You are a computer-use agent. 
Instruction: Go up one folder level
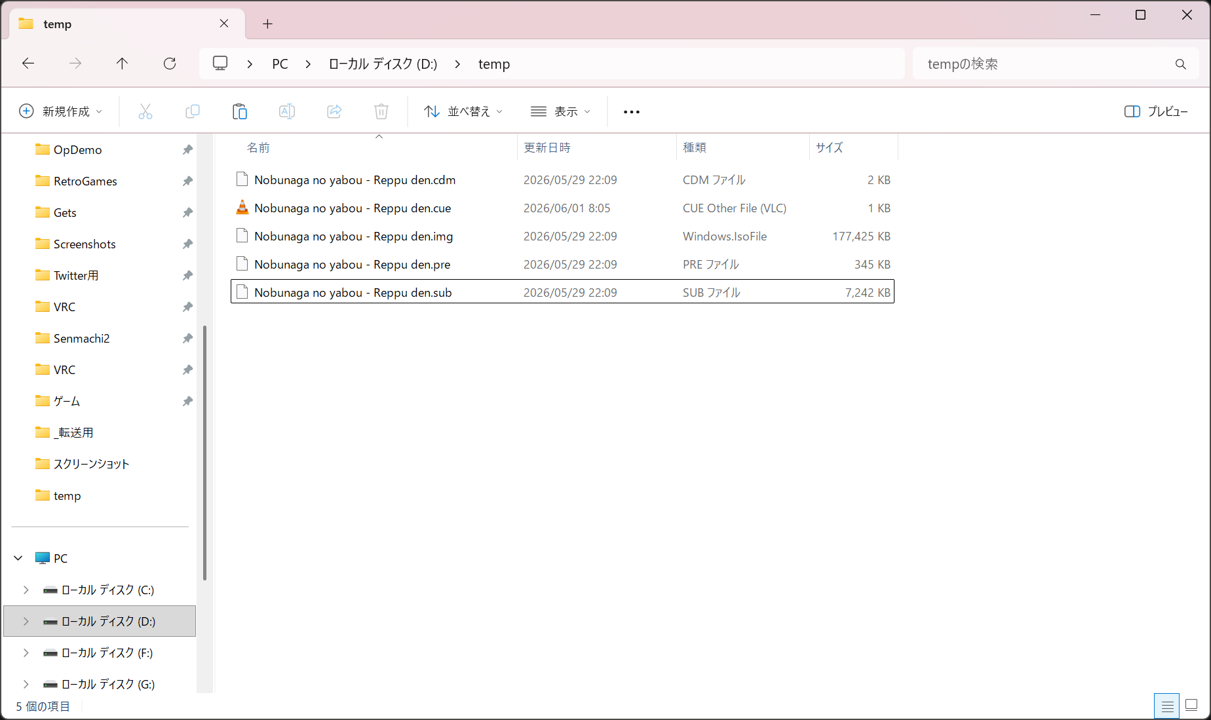pos(123,64)
